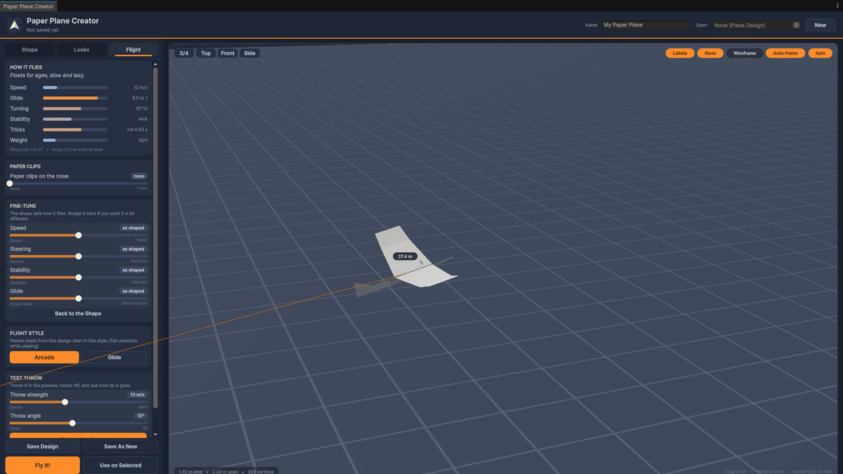Switch to the Shape tab
Screen dimensions: 843x474
(x=30, y=50)
